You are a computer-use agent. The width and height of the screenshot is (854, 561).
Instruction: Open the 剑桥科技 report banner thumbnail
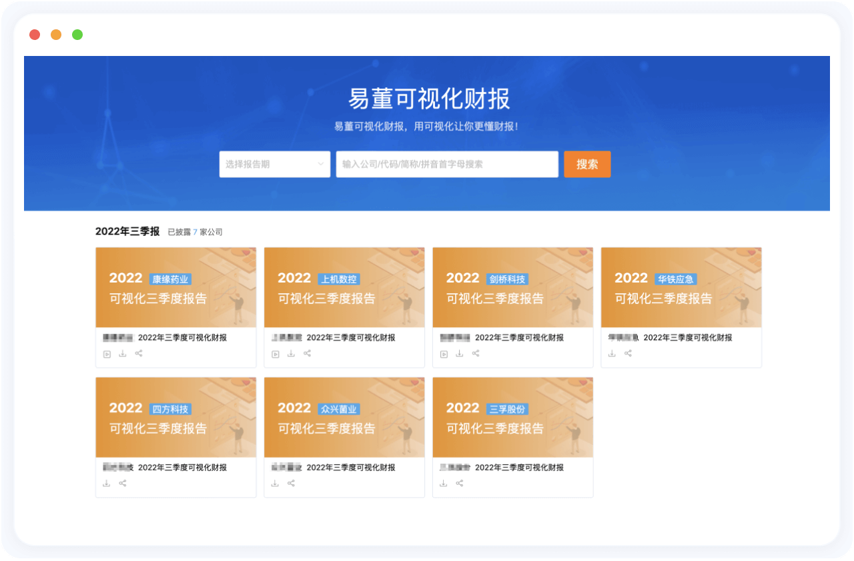pos(513,287)
